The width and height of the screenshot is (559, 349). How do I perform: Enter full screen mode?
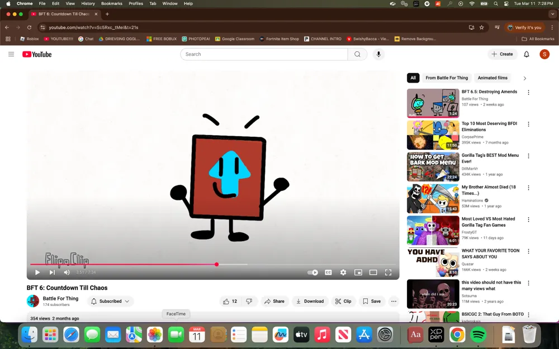(389, 272)
